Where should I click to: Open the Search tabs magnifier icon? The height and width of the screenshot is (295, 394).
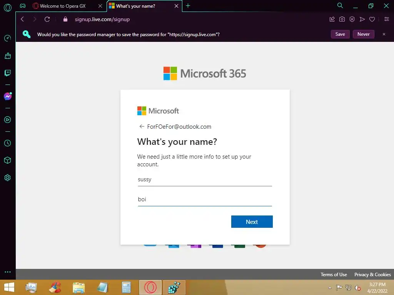tap(340, 5)
